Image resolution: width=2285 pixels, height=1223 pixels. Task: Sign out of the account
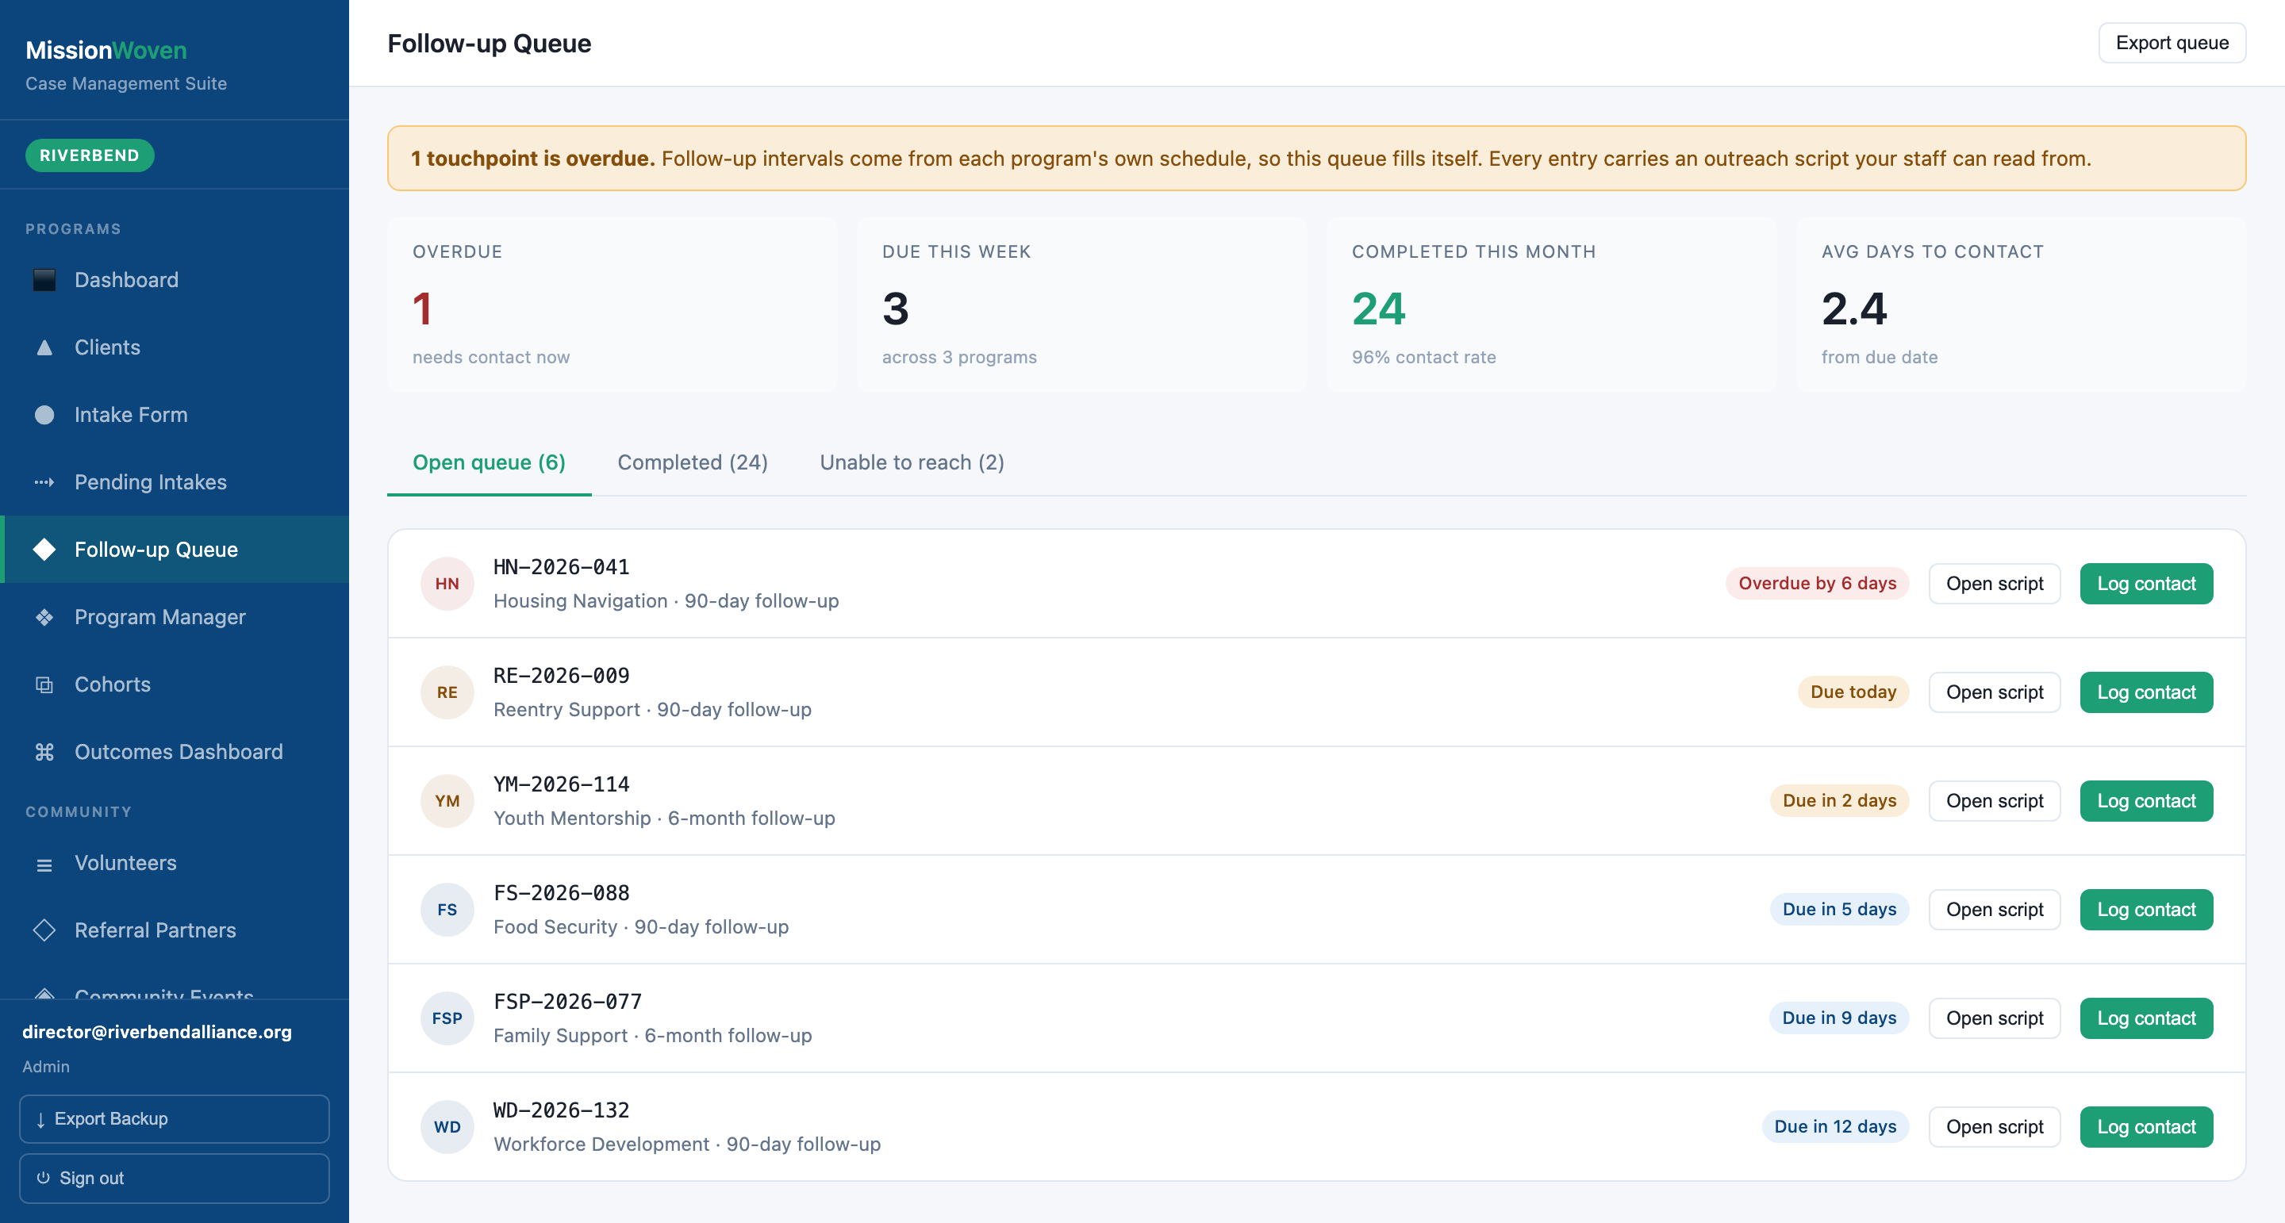[x=175, y=1178]
